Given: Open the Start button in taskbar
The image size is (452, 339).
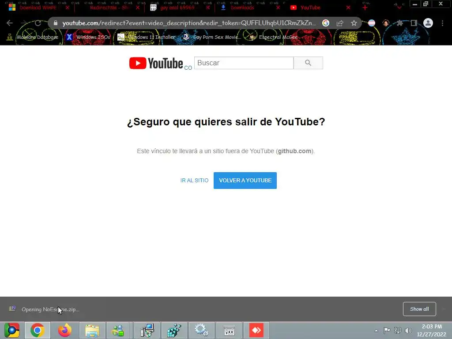Looking at the screenshot, I should [12, 330].
